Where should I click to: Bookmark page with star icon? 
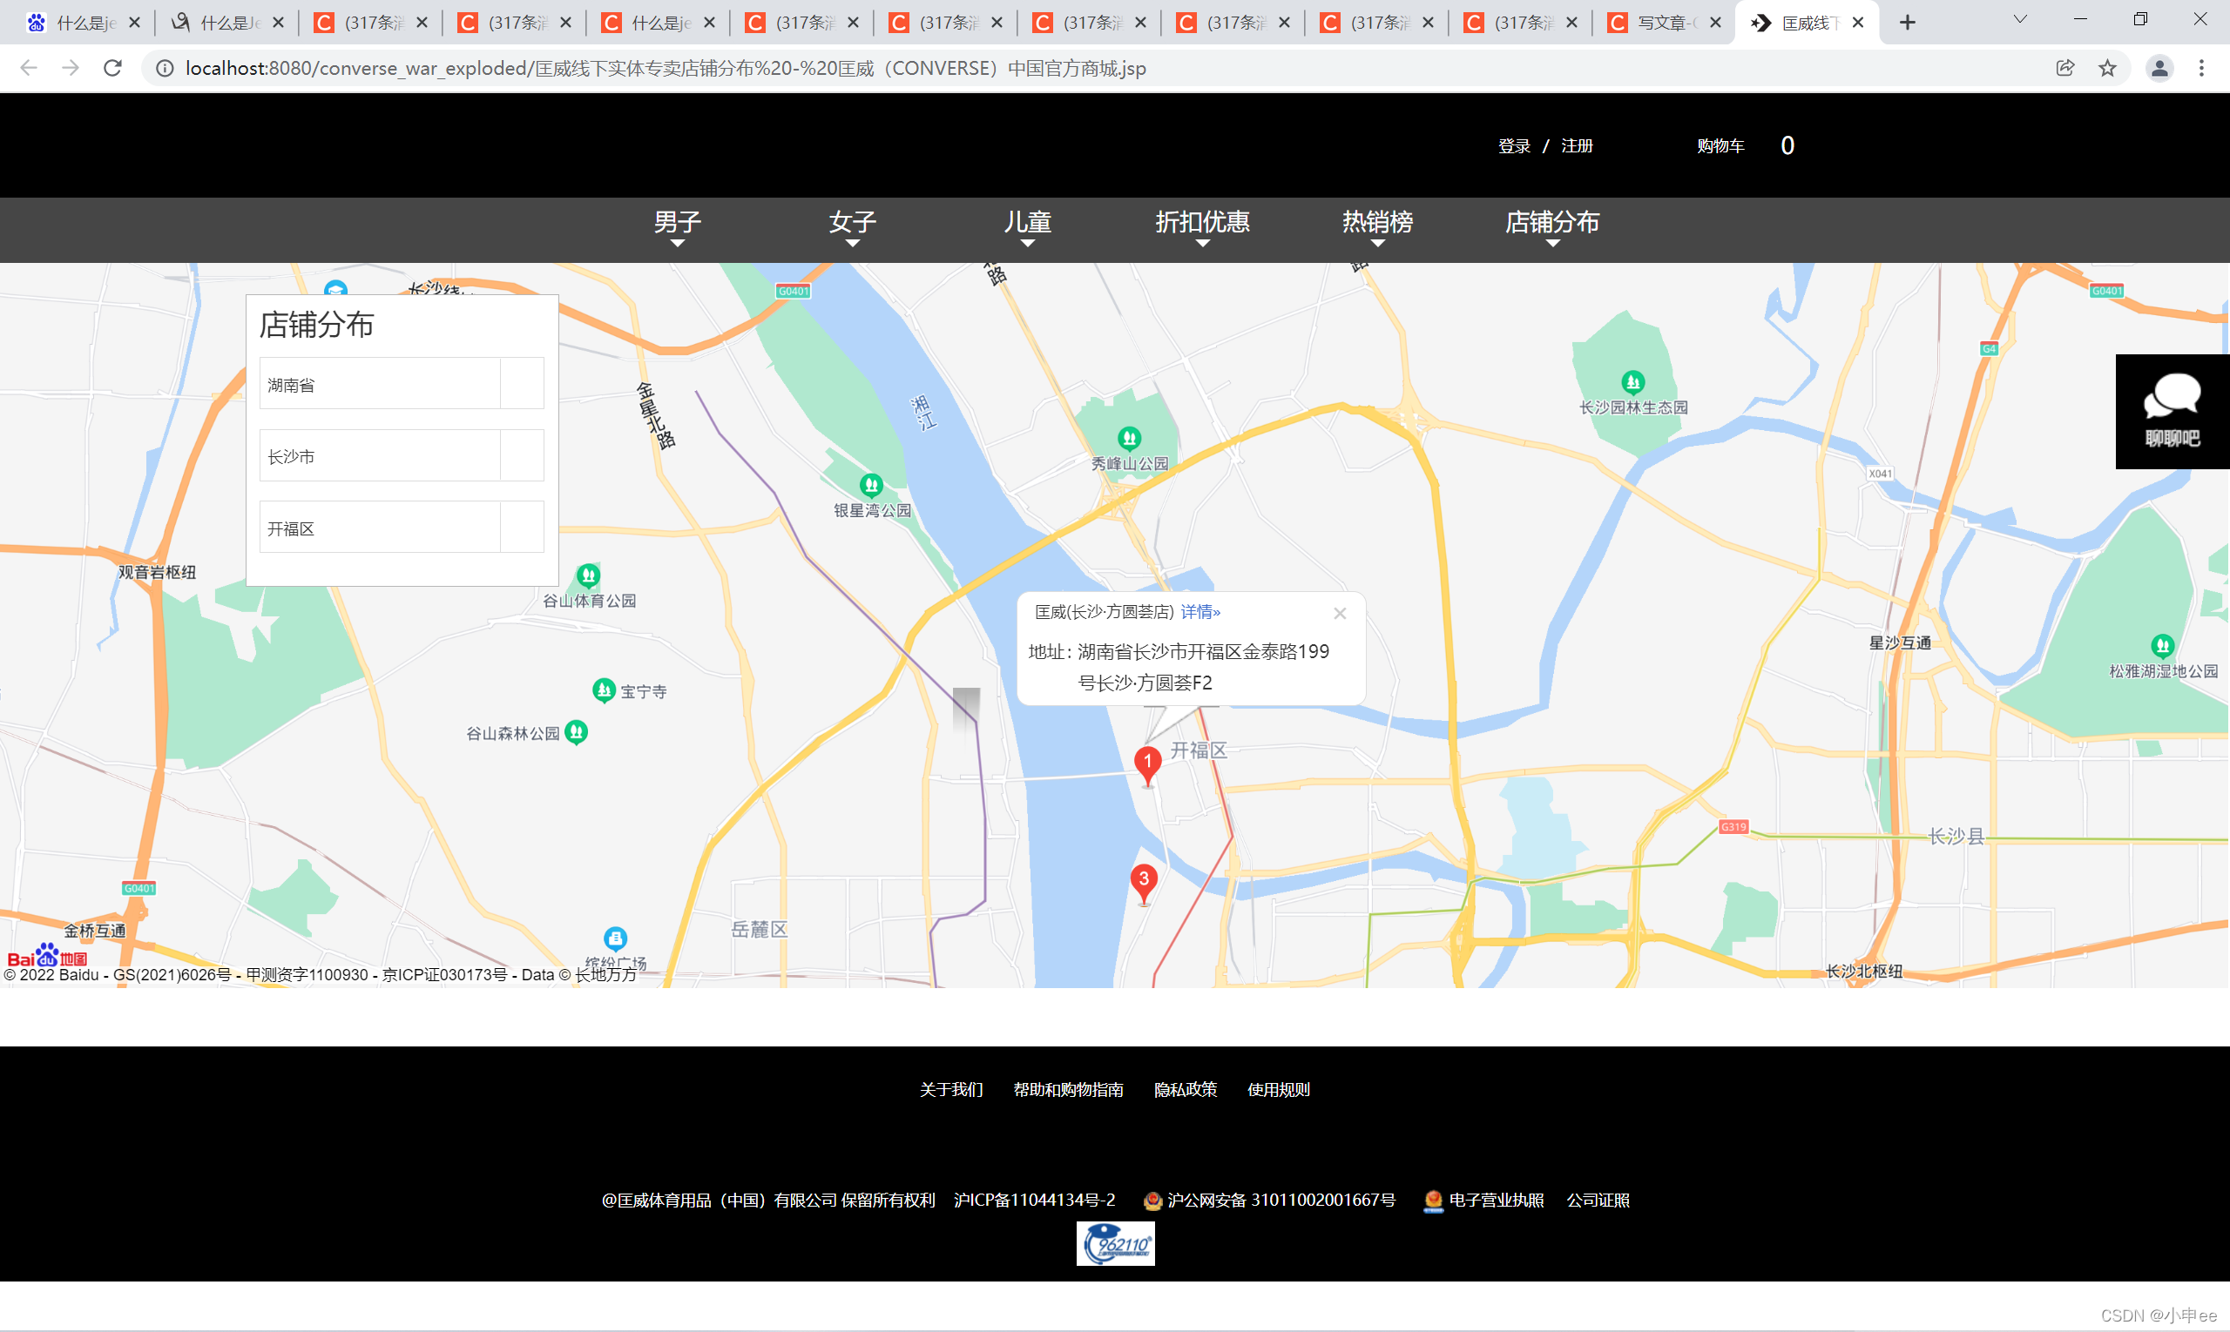(x=2107, y=68)
